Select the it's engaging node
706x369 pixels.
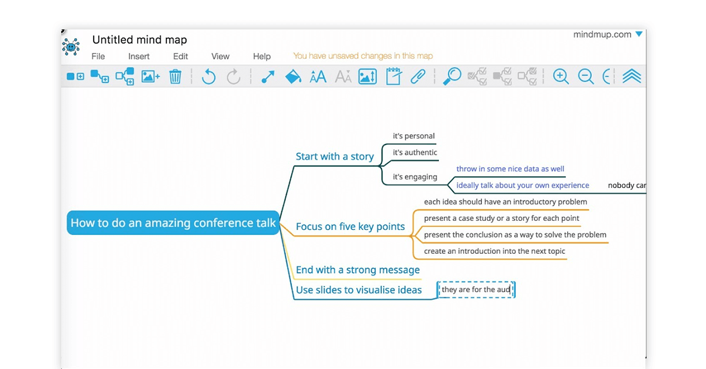pos(415,176)
